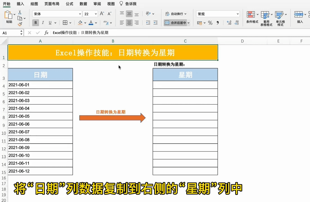Increase indent icon

coord(156,23)
